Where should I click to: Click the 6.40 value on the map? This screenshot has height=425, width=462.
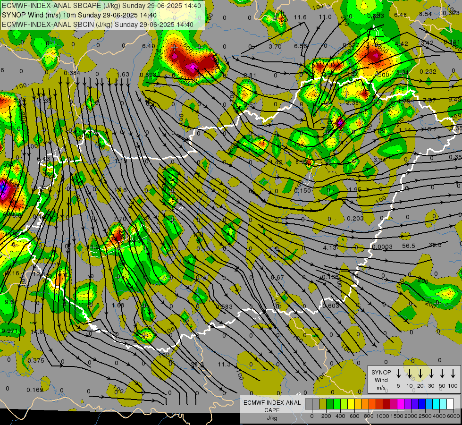click(x=148, y=46)
